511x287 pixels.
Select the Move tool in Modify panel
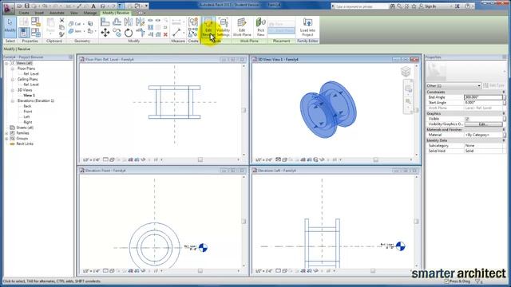[105, 33]
